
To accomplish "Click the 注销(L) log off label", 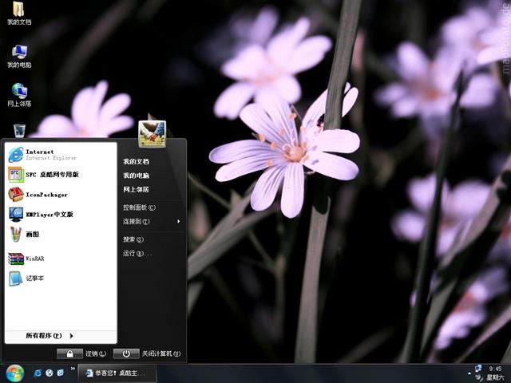I will pos(96,353).
